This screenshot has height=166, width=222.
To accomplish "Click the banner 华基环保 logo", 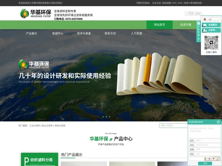I will click(x=34, y=65).
